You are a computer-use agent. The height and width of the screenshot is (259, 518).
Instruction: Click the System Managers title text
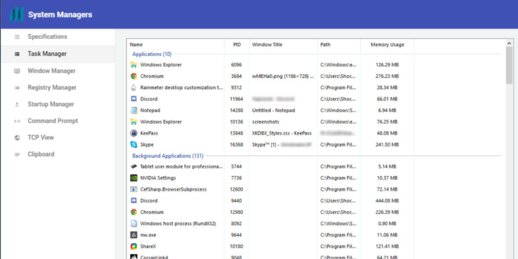[x=60, y=15]
